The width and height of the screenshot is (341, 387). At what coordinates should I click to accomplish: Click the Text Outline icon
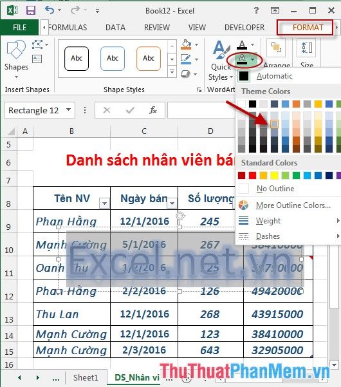pyautogui.click(x=242, y=59)
